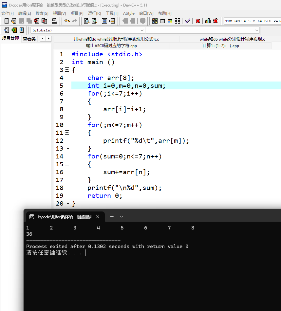Open the empty function list dropdown
The height and width of the screenshot is (311, 281).
coord(202,30)
